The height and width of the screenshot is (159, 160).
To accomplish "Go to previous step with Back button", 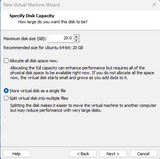I will tap(83, 154).
